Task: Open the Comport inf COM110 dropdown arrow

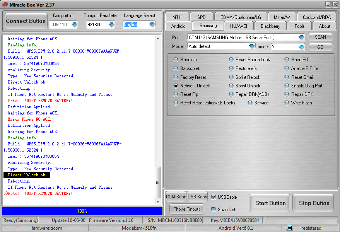Action: (x=74, y=24)
